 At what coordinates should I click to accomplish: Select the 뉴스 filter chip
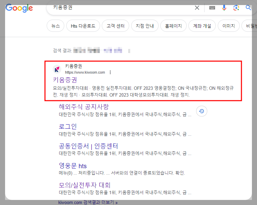55,26
